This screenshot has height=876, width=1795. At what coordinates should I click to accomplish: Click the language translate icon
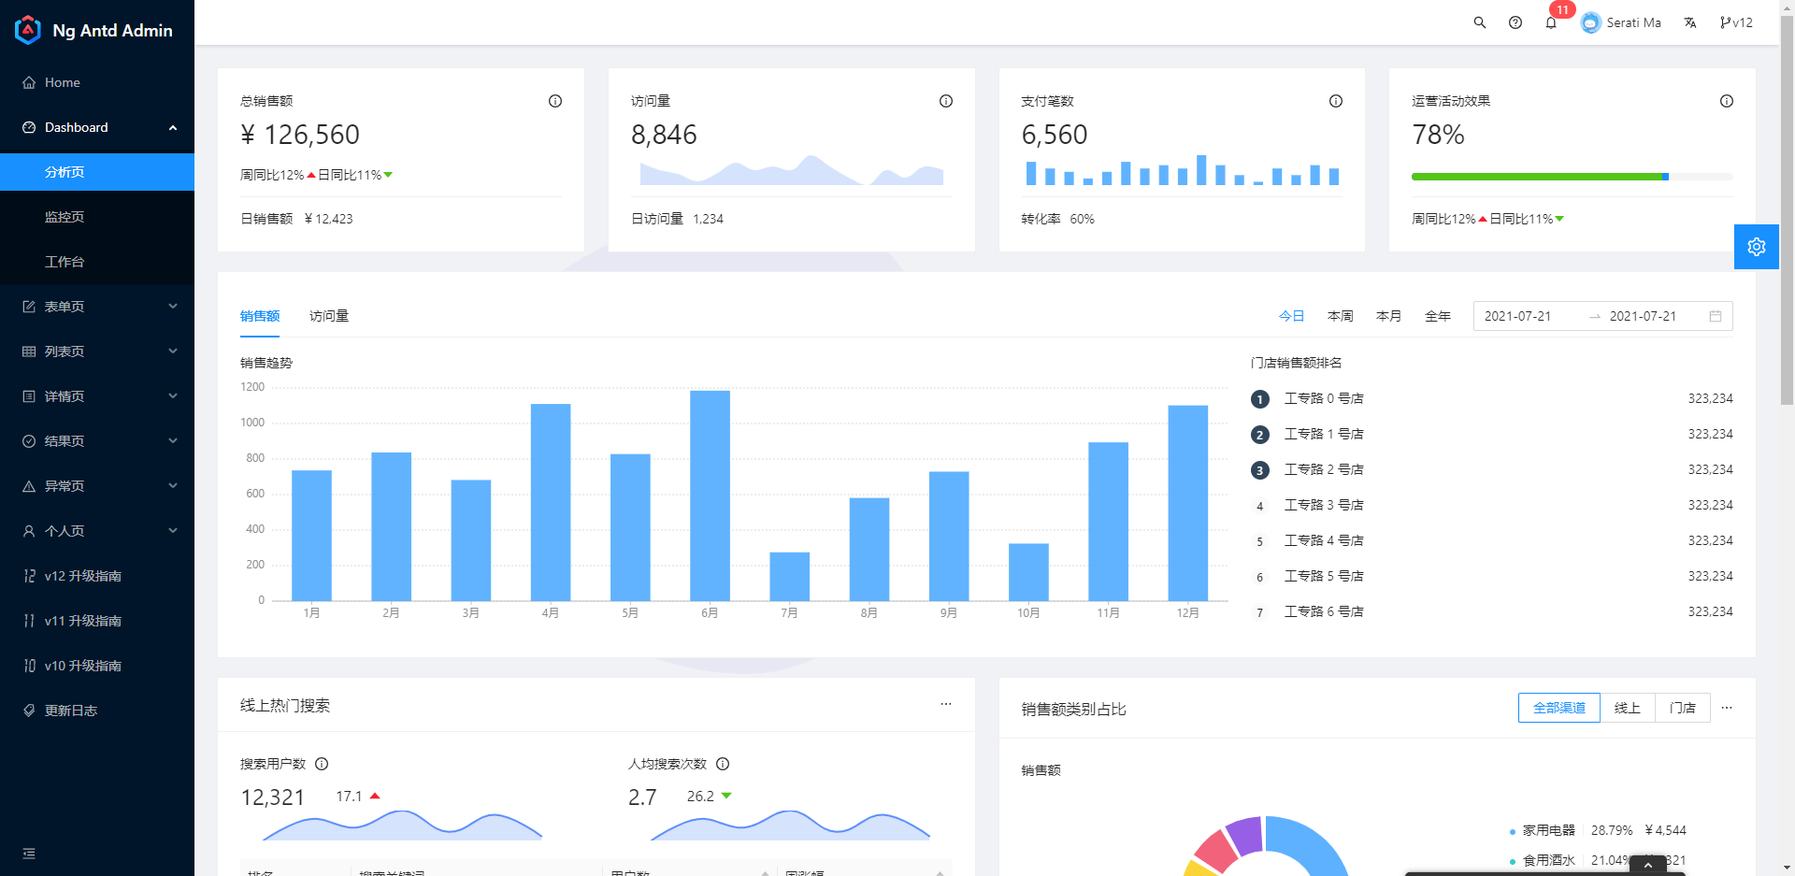pyautogui.click(x=1690, y=22)
